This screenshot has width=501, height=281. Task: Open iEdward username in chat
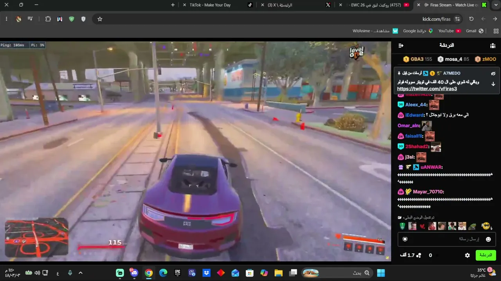[414, 115]
